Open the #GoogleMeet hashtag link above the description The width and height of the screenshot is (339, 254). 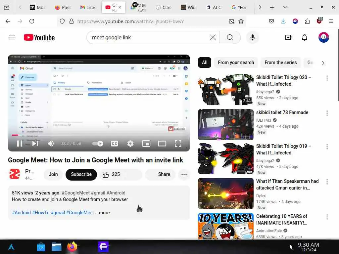(x=76, y=193)
